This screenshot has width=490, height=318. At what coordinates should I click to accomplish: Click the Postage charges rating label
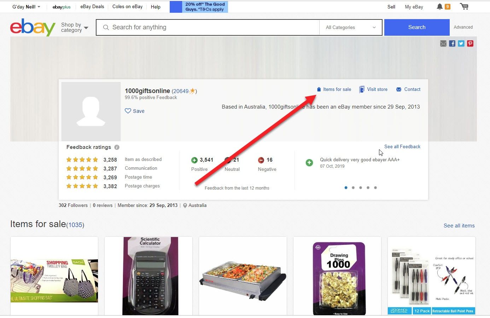click(x=142, y=186)
